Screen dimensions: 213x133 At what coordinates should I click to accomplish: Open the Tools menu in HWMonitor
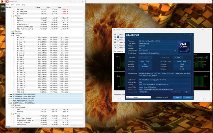click(18, 5)
